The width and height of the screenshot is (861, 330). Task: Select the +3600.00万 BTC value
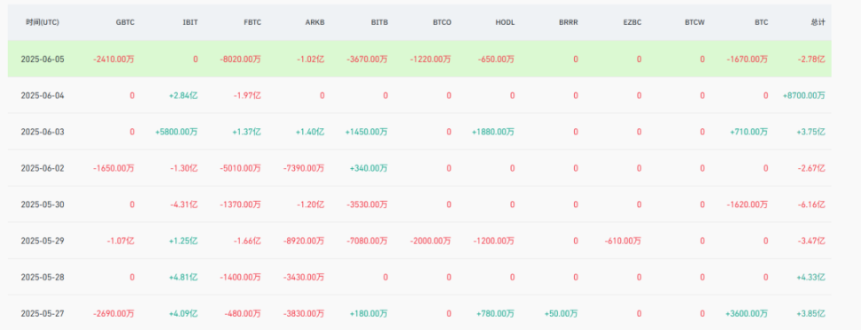coord(747,313)
